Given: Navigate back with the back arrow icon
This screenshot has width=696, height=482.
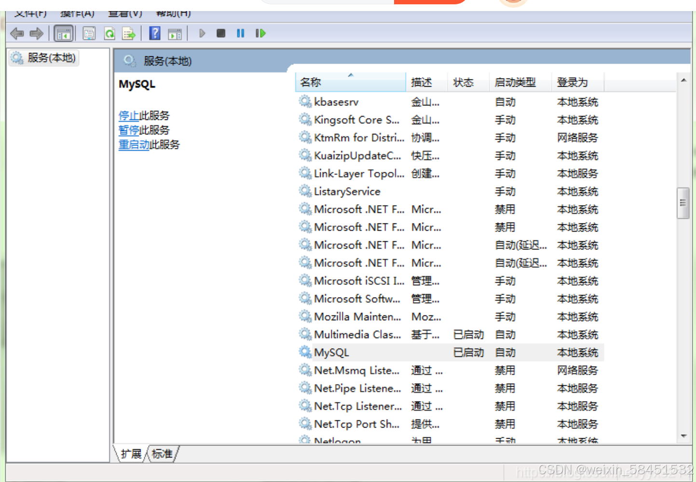Looking at the screenshot, I should [x=17, y=33].
